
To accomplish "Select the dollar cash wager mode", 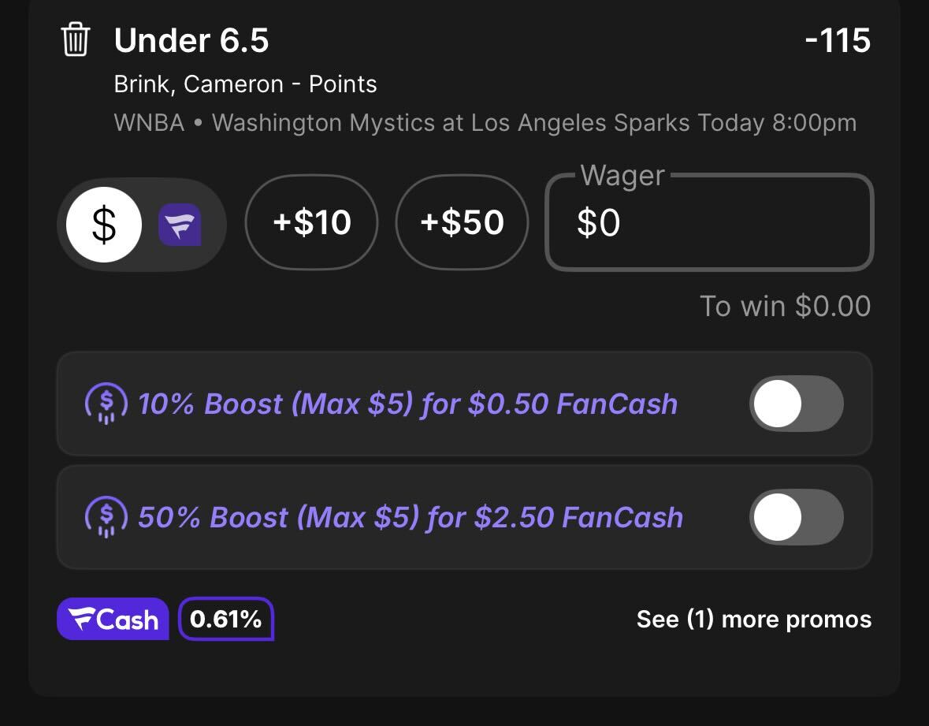I will pyautogui.click(x=104, y=225).
